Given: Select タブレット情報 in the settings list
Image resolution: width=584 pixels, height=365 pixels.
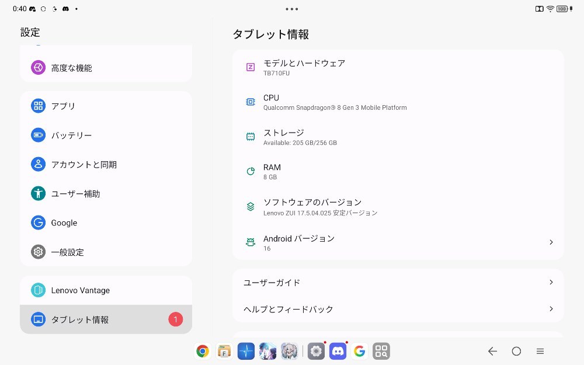Looking at the screenshot, I should point(106,319).
